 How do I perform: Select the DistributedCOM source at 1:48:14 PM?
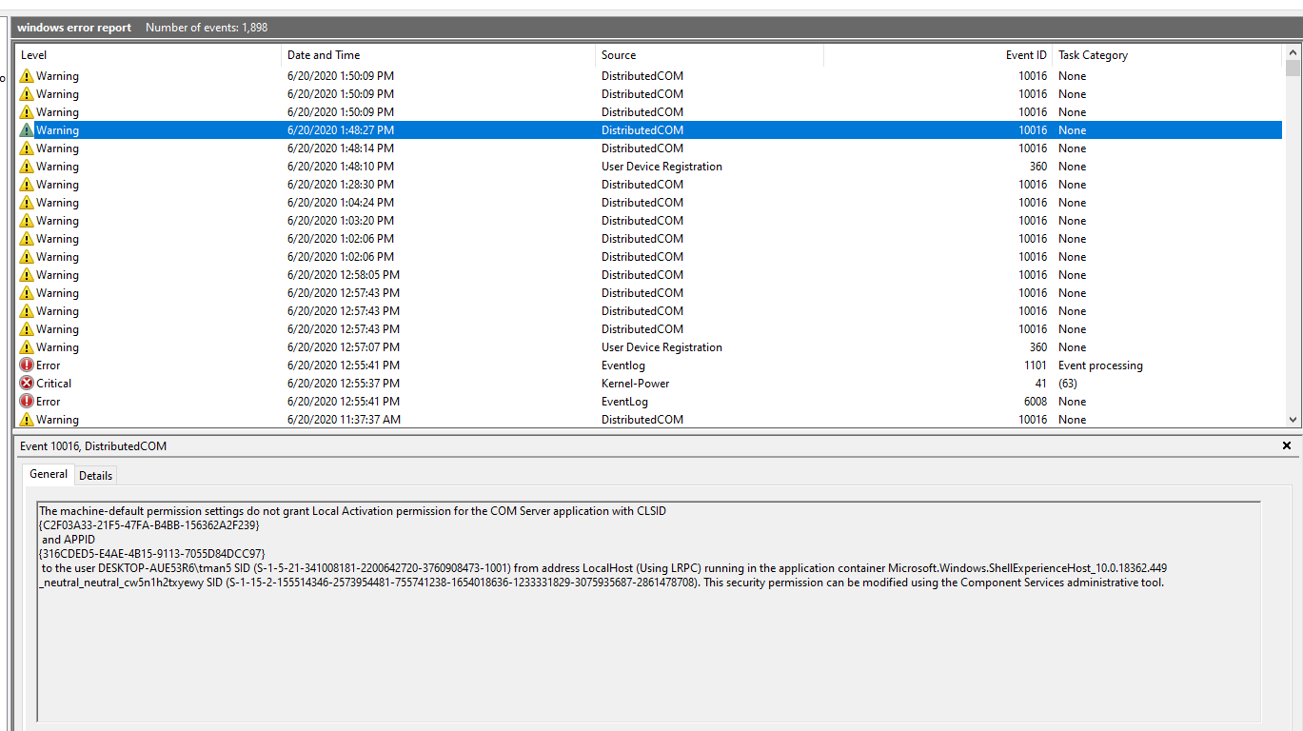(642, 148)
